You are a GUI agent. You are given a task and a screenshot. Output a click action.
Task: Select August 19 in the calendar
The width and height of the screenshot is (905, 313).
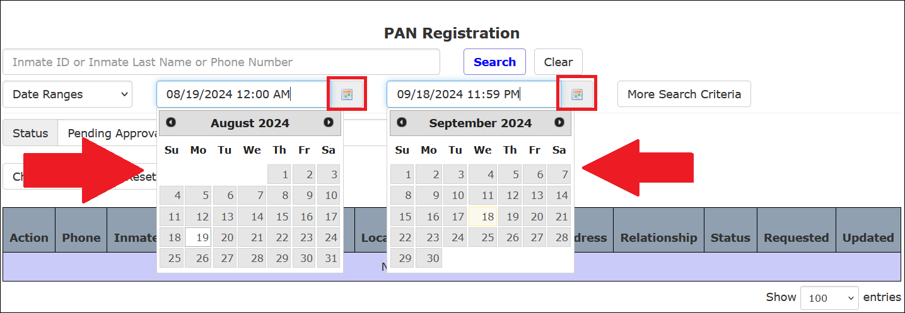(x=198, y=237)
